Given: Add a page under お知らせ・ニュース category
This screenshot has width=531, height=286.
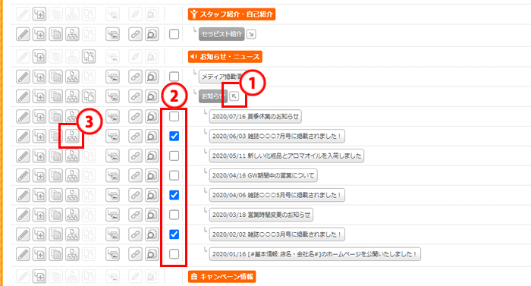Looking at the screenshot, I should pos(39,57).
